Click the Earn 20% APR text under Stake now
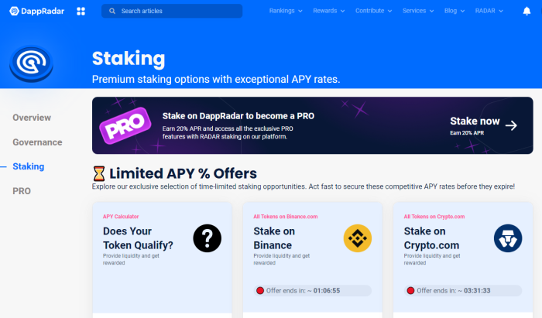Viewport: 542px width, 318px height. (467, 133)
